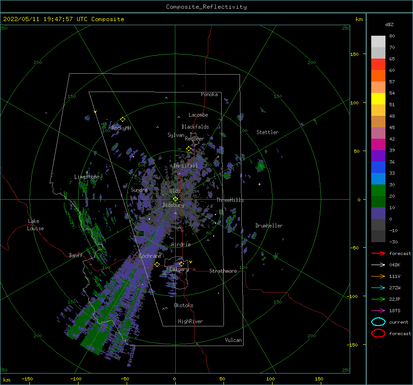The height and width of the screenshot is (385, 413).
Task: Pick blue swatch between 36 and 33
Action: click(x=378, y=167)
